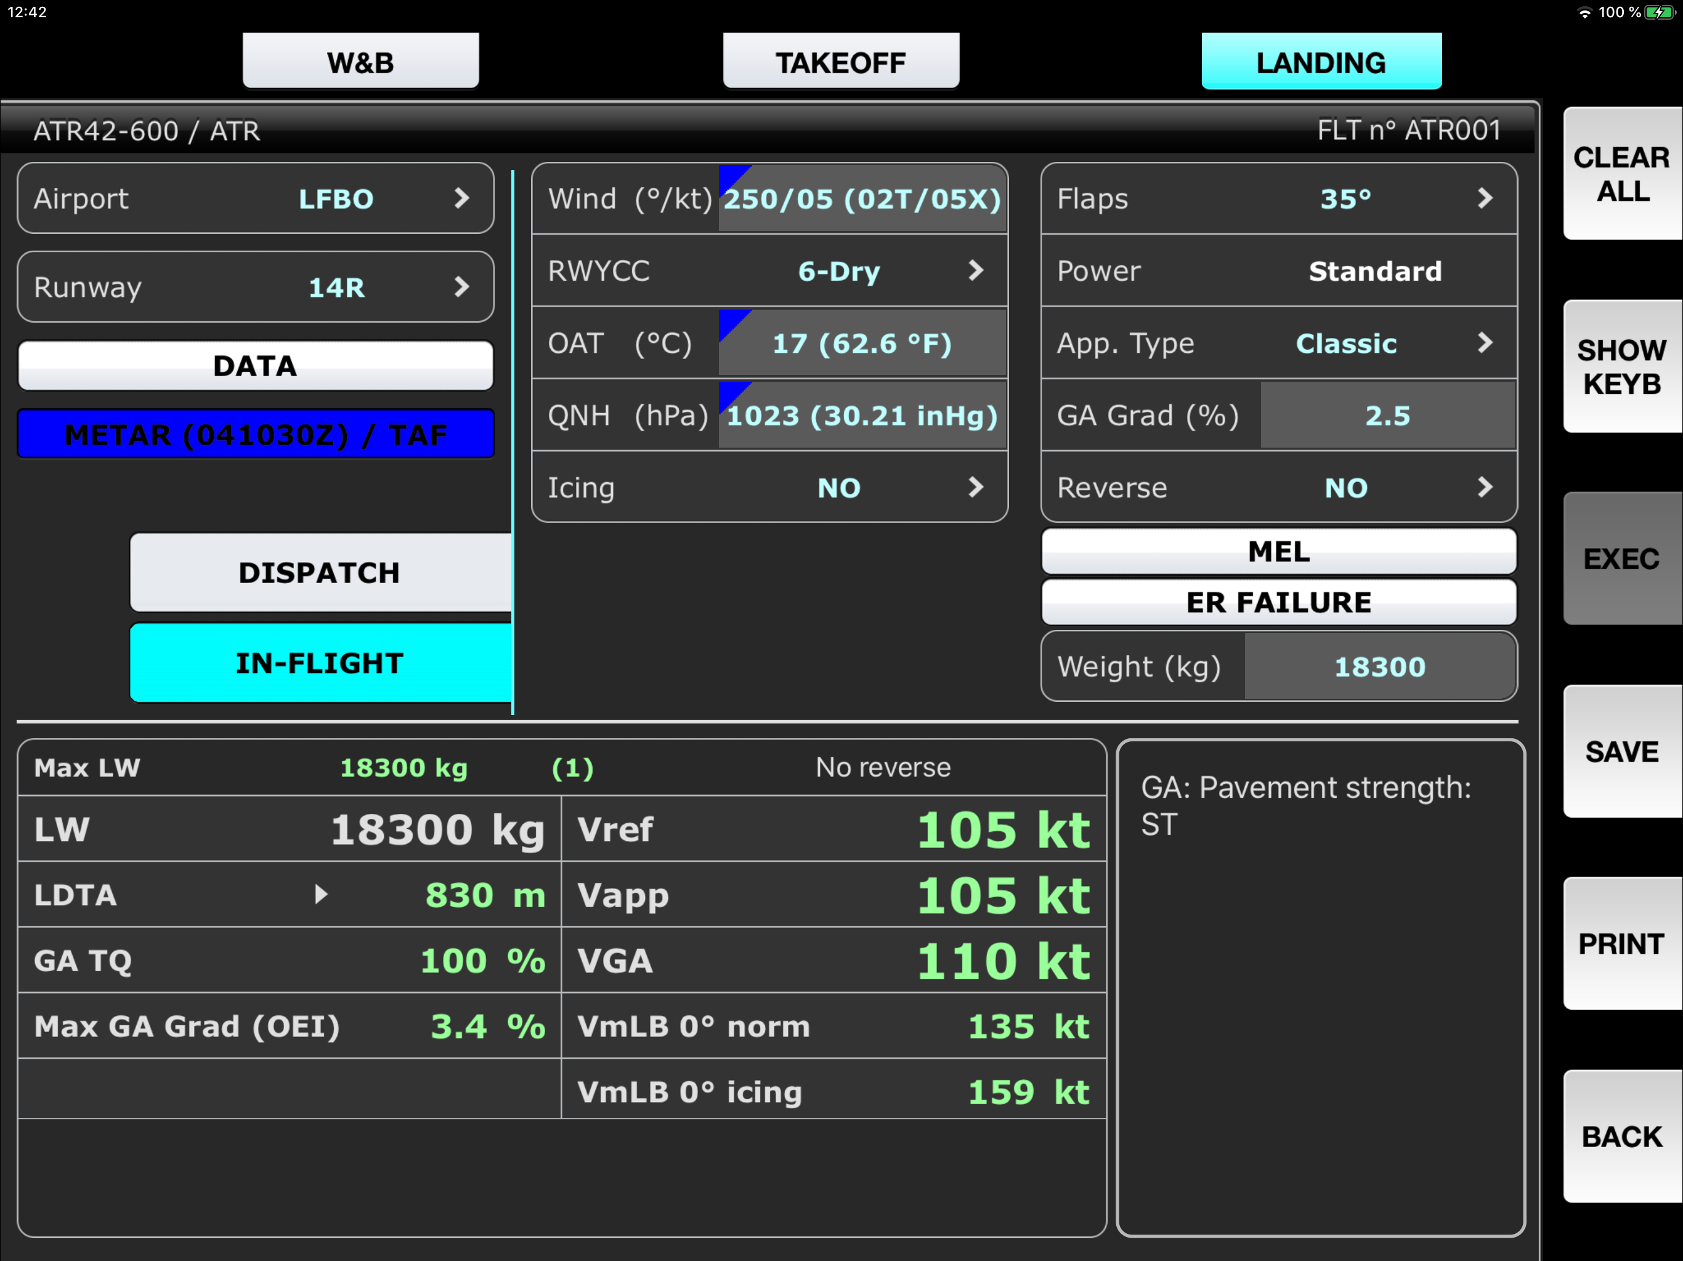Click Vref 105 kt value
Viewport: 1683px width, 1261px height.
[1004, 829]
